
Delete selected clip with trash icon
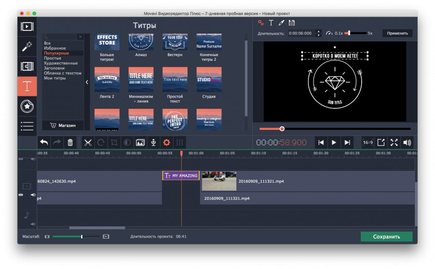(71, 143)
